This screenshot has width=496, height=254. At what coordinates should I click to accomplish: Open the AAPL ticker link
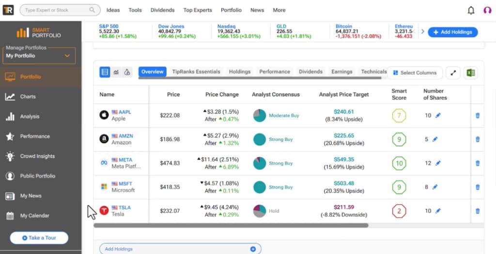point(124,112)
